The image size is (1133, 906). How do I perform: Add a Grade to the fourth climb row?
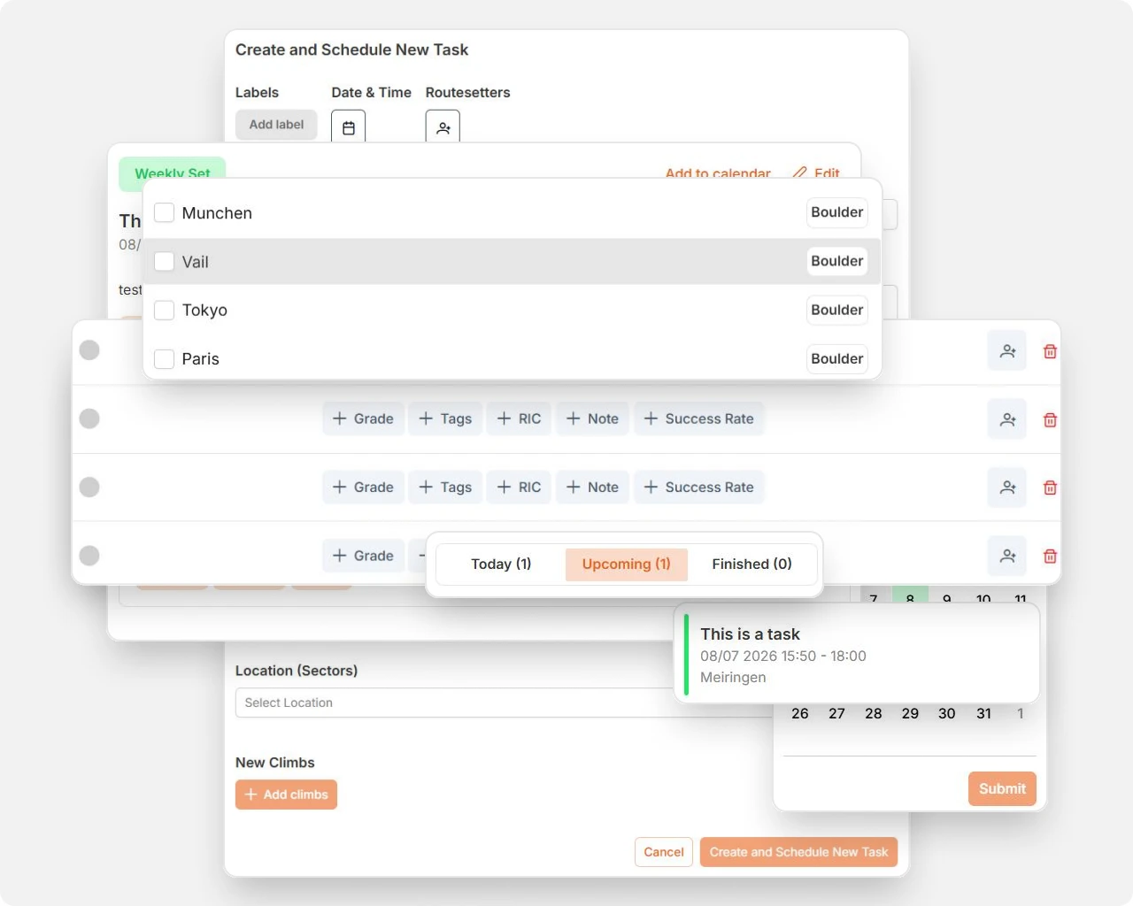click(x=363, y=556)
